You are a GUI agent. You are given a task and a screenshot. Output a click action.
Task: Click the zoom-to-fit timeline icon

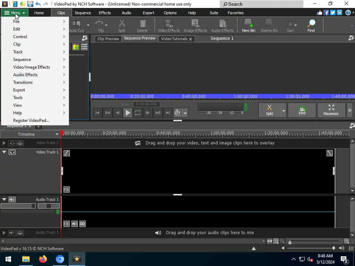tap(269, 241)
